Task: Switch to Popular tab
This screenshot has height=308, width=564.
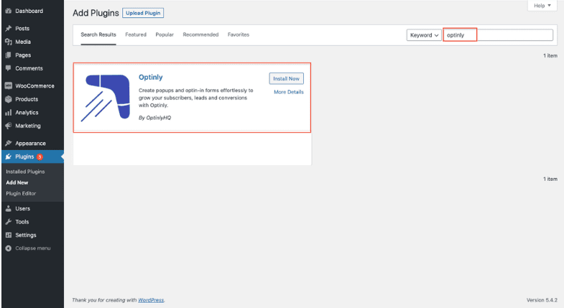Action: pos(165,34)
